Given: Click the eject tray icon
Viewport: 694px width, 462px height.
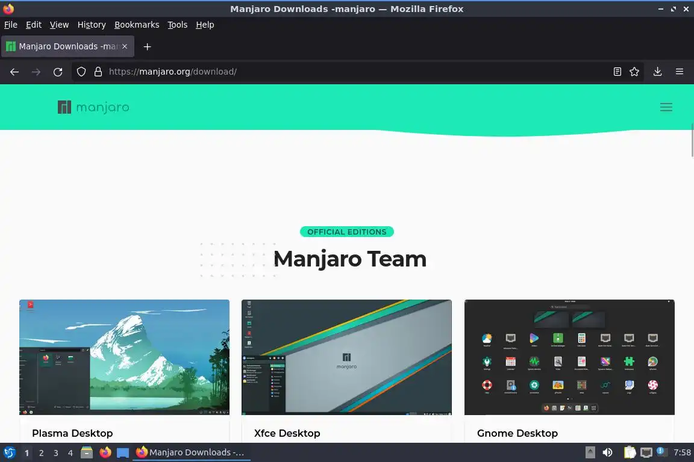Looking at the screenshot, I should click(x=590, y=452).
